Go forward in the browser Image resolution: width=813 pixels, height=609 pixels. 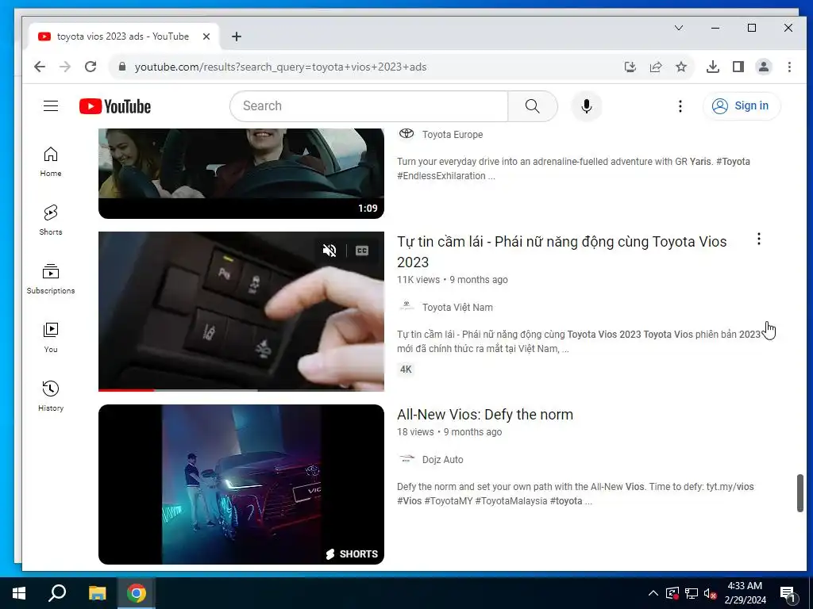click(65, 67)
